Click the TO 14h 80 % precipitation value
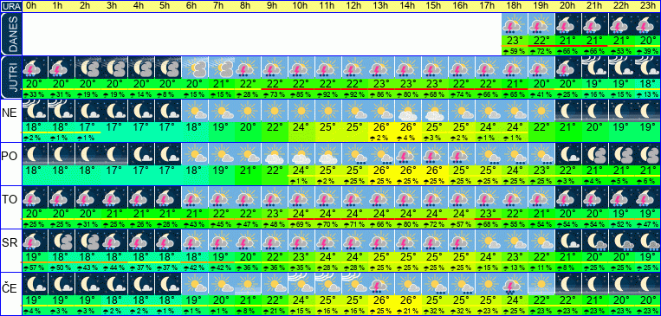Viewport: 661px width, 316px height. pos(408,224)
